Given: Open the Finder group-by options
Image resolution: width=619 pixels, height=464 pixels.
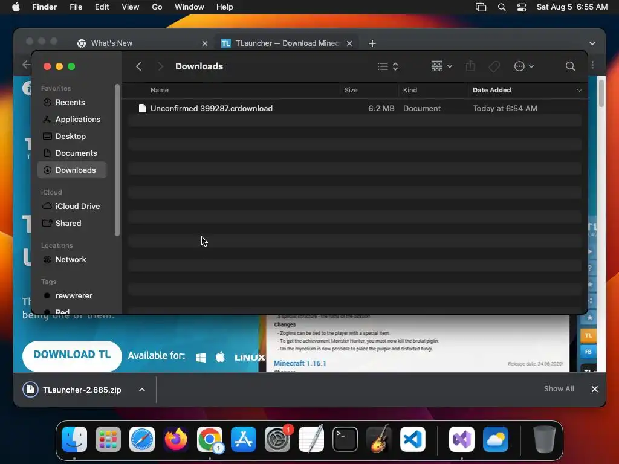Looking at the screenshot, I should [x=441, y=66].
